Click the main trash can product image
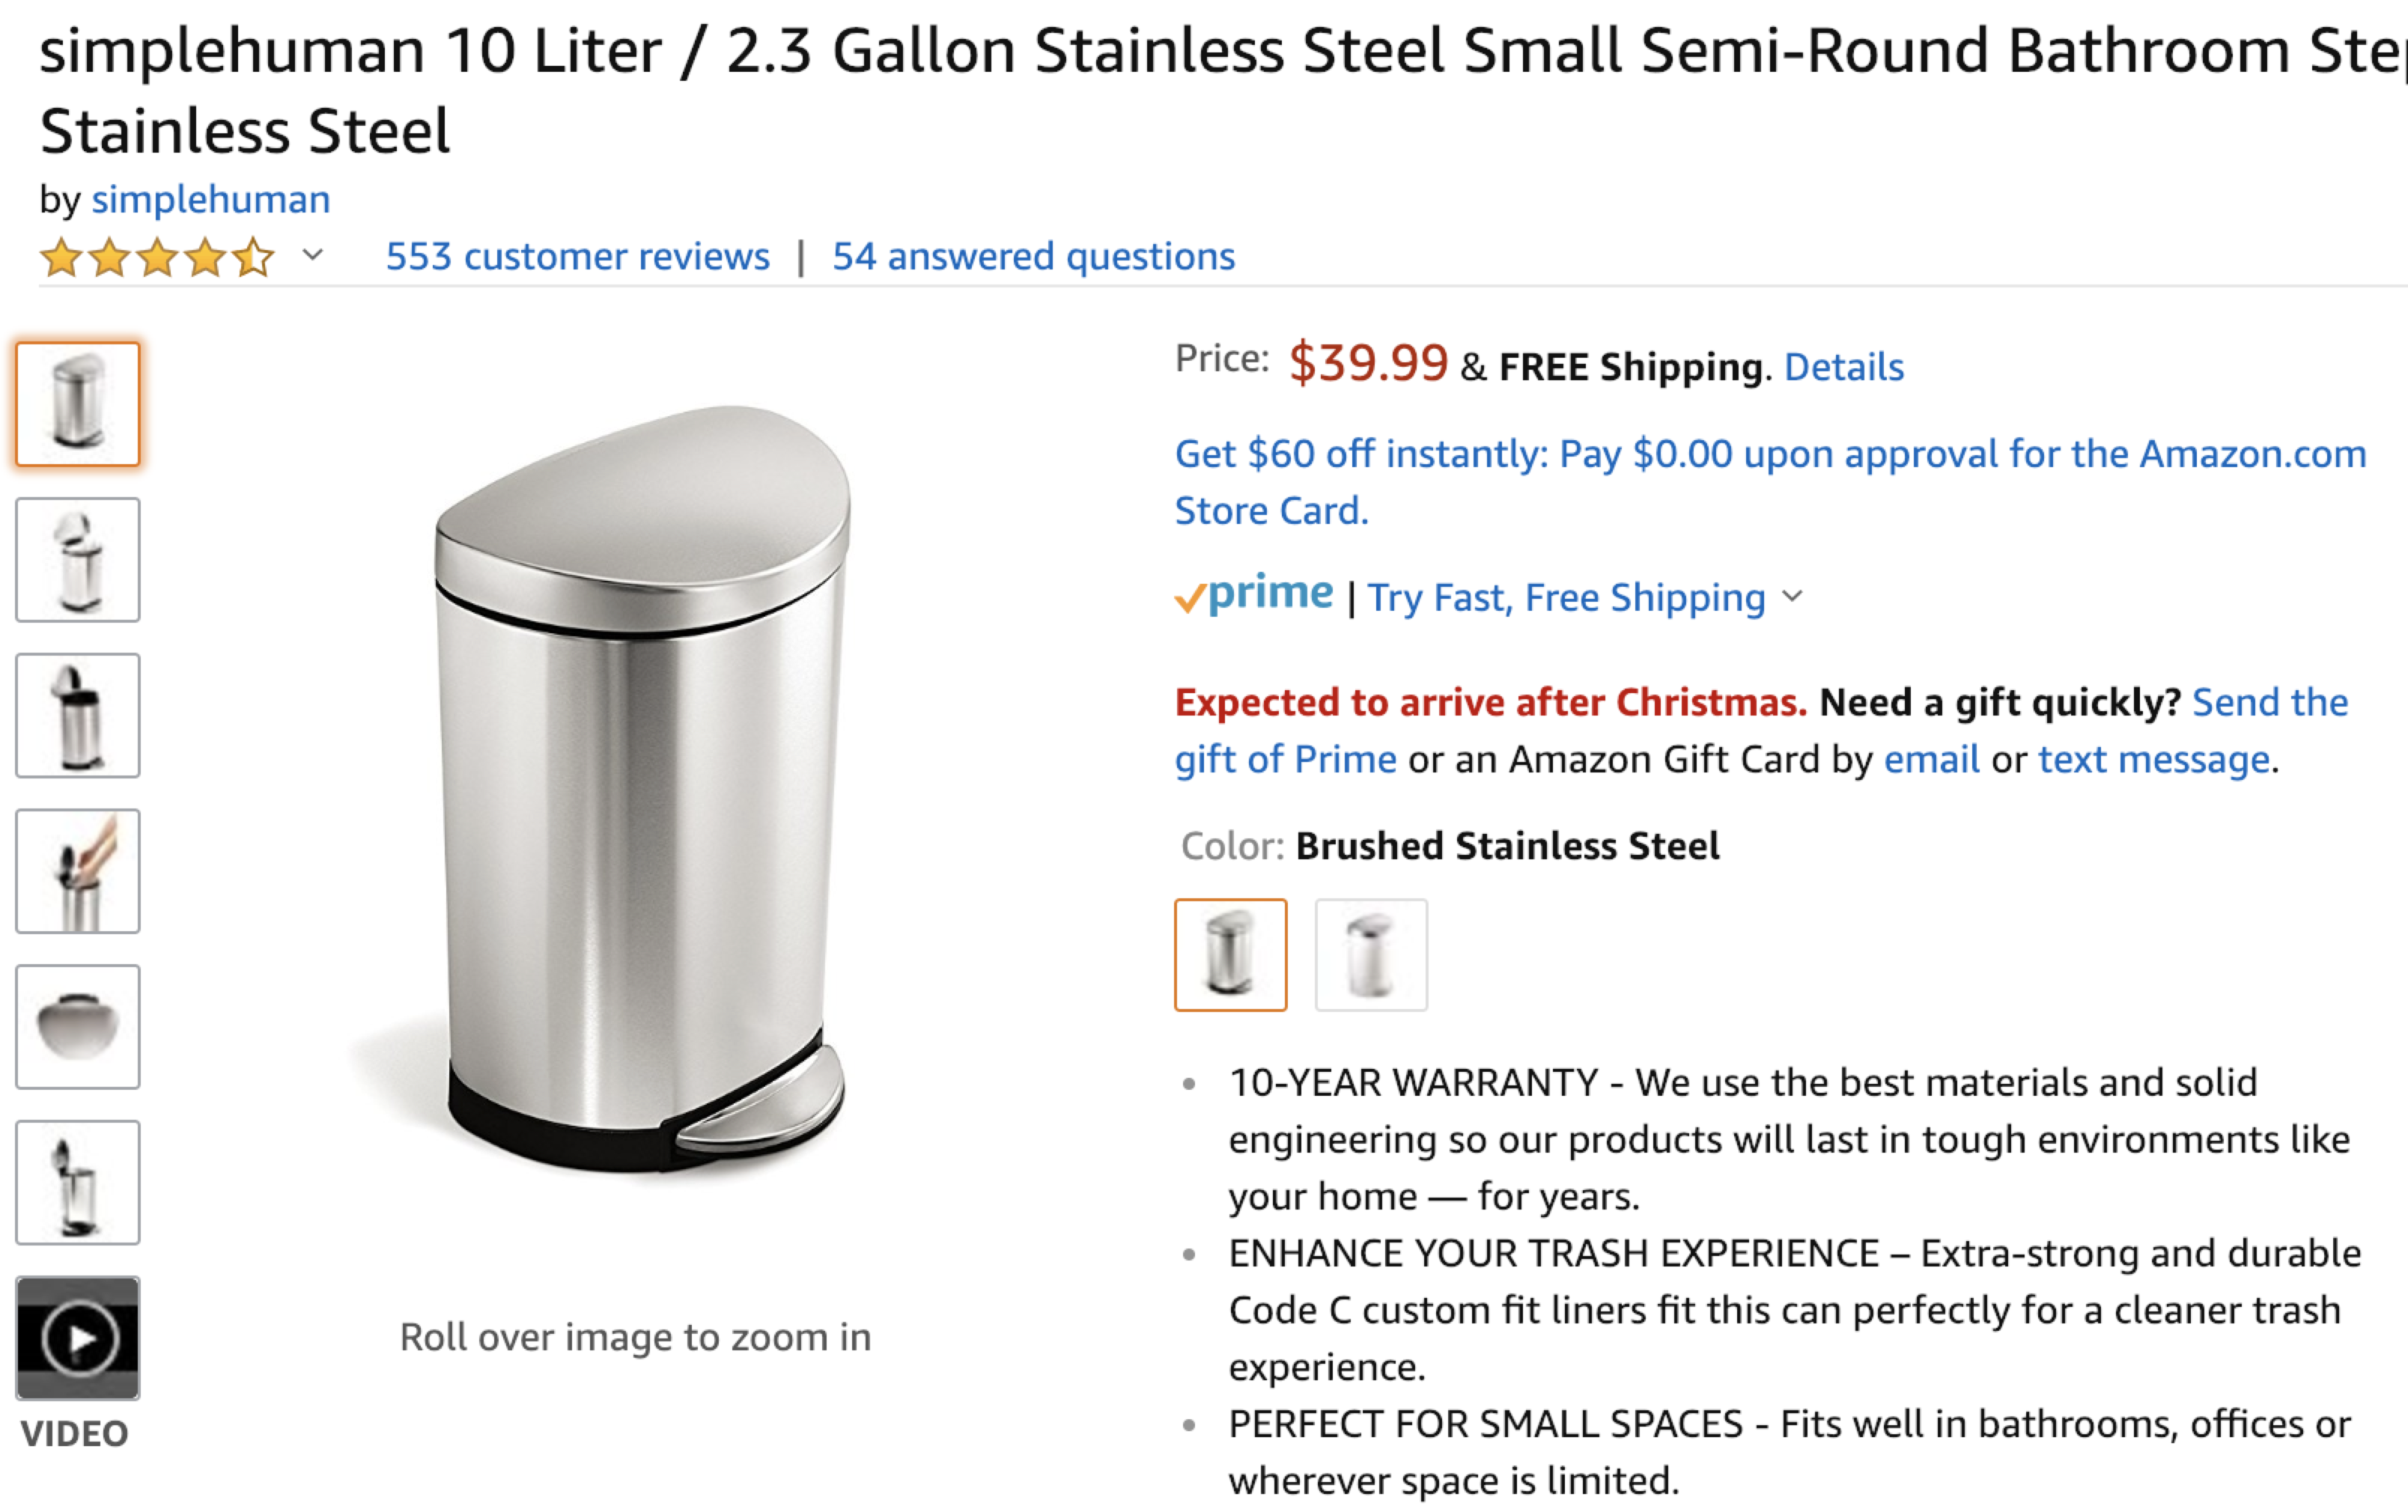The image size is (2408, 1512). 640,790
